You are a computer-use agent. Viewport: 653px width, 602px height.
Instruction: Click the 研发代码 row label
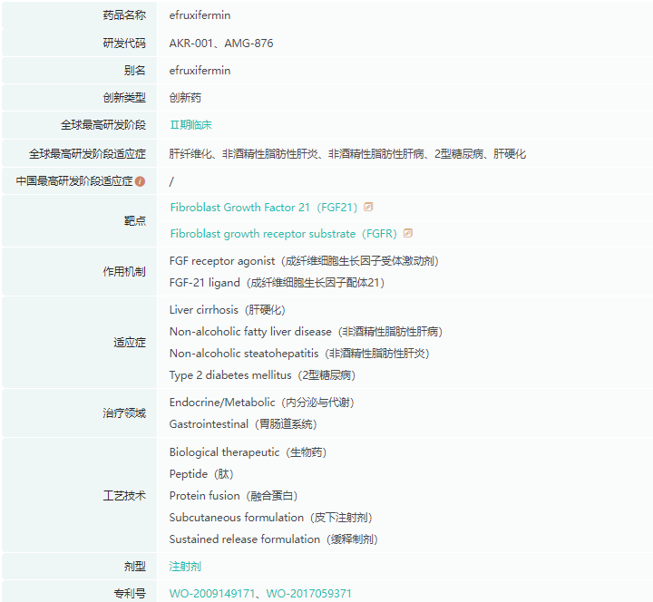[124, 44]
